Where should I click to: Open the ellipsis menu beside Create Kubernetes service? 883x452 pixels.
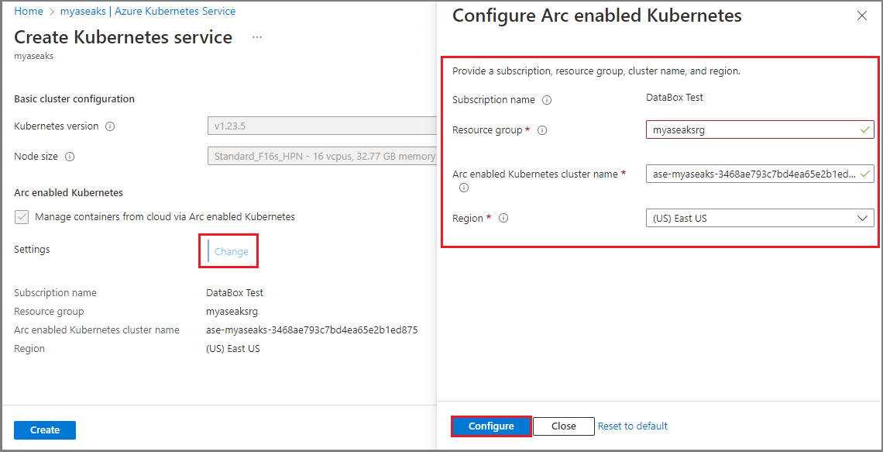pyautogui.click(x=256, y=36)
